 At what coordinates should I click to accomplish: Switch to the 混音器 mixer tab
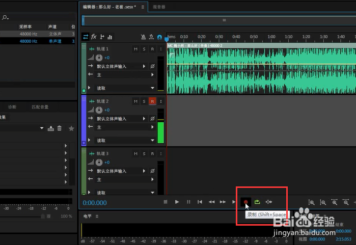pyautogui.click(x=159, y=7)
